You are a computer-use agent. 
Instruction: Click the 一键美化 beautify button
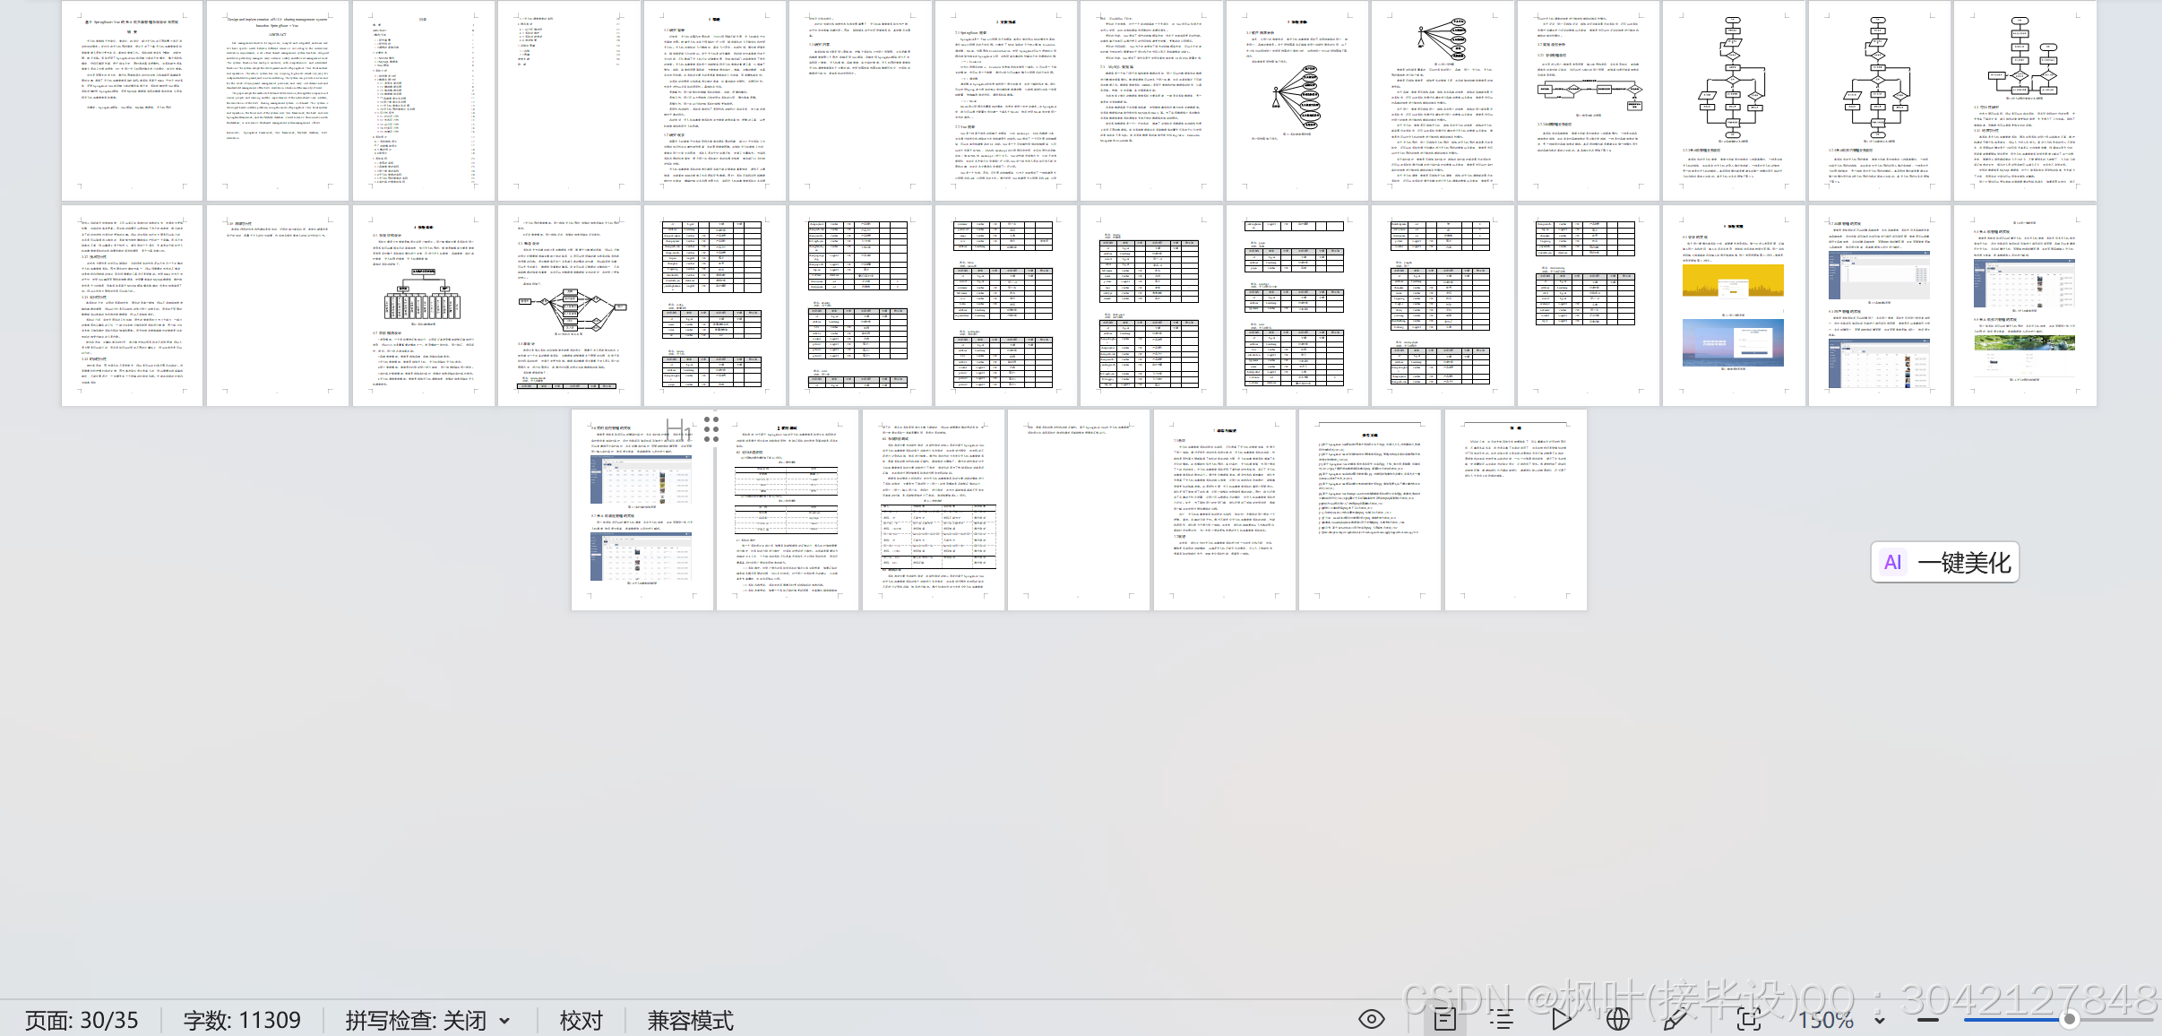[1963, 562]
